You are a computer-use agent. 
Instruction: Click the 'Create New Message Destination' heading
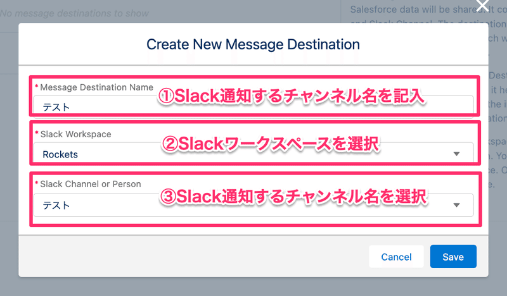click(253, 44)
